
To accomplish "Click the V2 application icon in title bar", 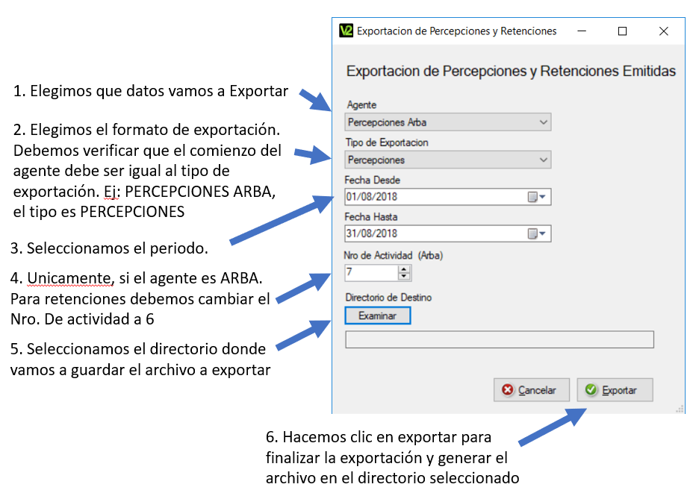I will click(x=346, y=31).
